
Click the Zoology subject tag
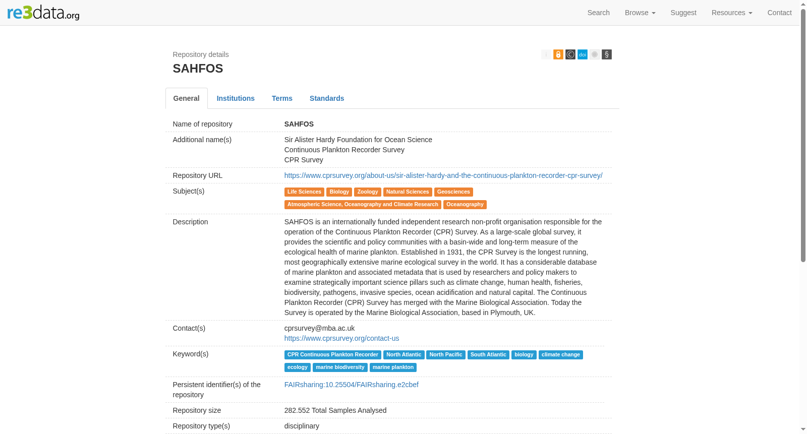coord(368,192)
